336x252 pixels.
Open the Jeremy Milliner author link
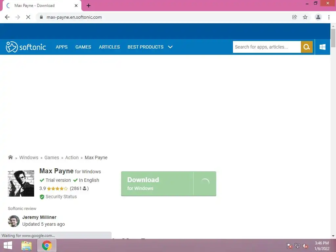[x=39, y=217]
